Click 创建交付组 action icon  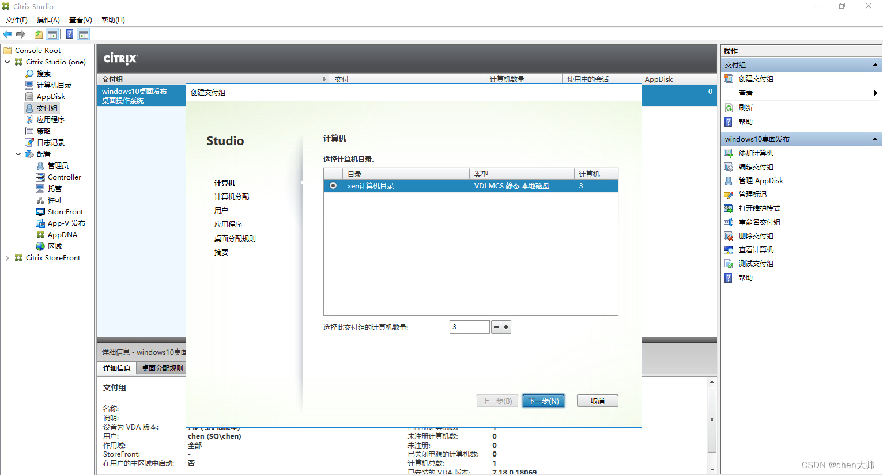click(x=729, y=79)
